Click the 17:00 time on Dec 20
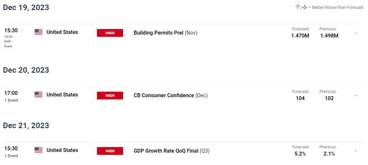The image size is (368, 165). [x=11, y=93]
